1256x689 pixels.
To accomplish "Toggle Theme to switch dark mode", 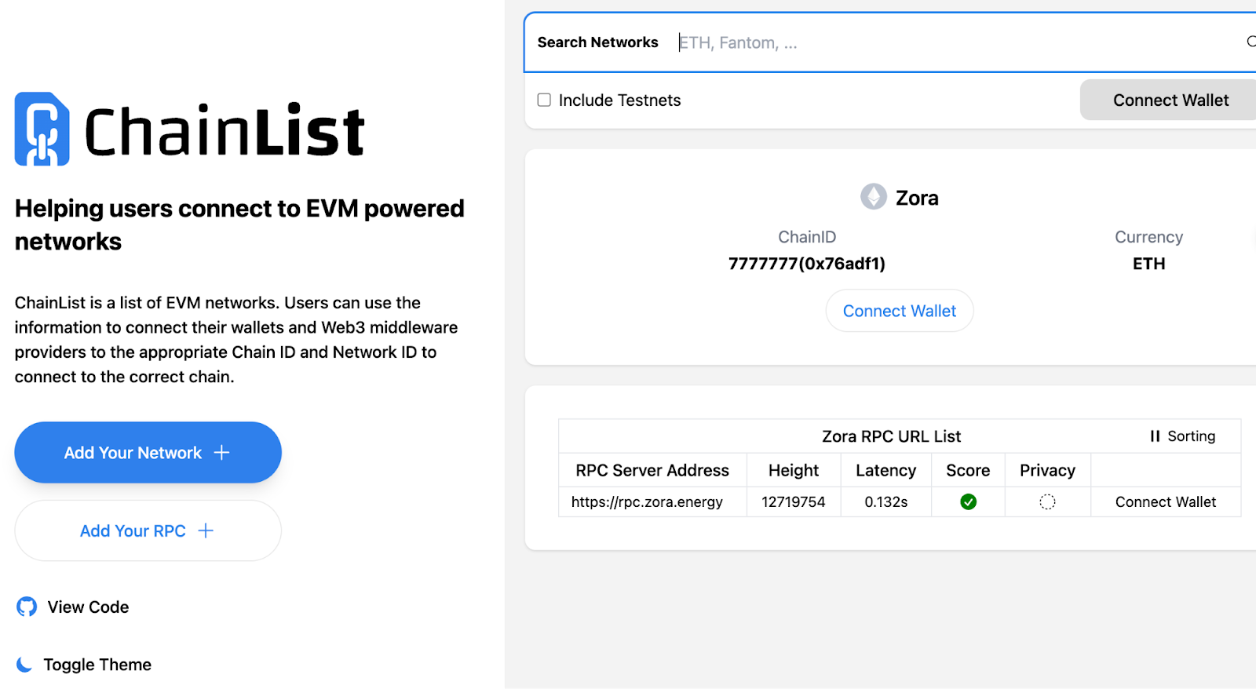I will 97,664.
